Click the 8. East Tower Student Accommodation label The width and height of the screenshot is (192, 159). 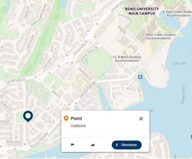pyautogui.click(x=177, y=13)
